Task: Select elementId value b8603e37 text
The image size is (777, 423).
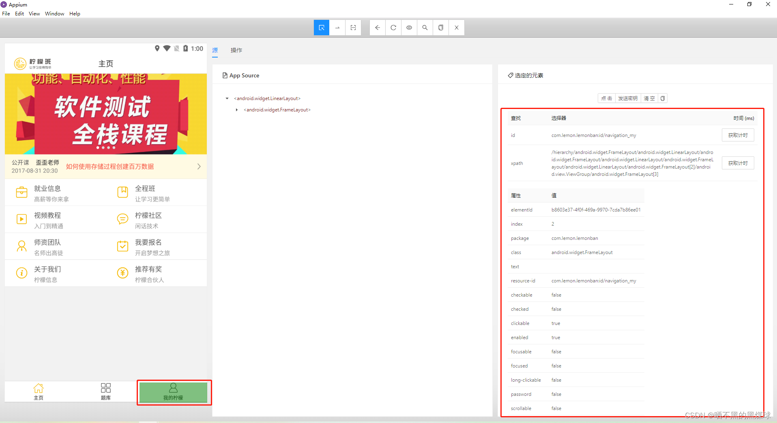Action: pyautogui.click(x=596, y=210)
